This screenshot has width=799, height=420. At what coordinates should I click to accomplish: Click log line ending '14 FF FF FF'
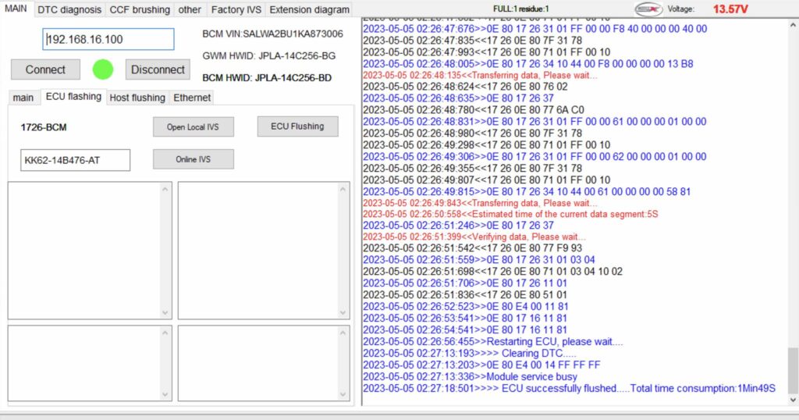click(x=481, y=365)
